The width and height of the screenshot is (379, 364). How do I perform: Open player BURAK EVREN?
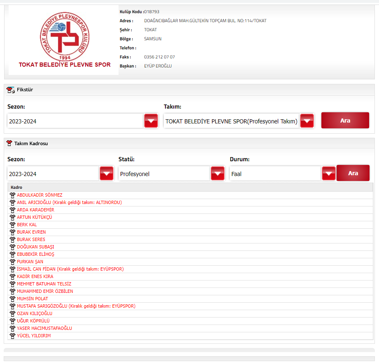(x=31, y=232)
